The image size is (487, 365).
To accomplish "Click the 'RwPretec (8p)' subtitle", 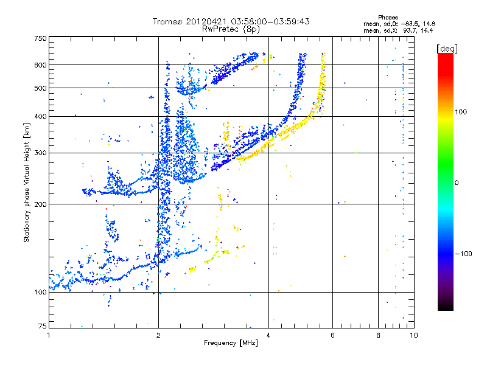I will 231,29.
